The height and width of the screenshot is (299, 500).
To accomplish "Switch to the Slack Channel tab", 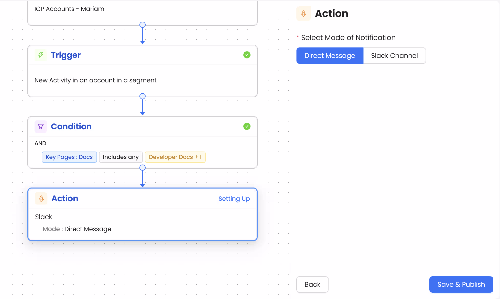I will (394, 56).
